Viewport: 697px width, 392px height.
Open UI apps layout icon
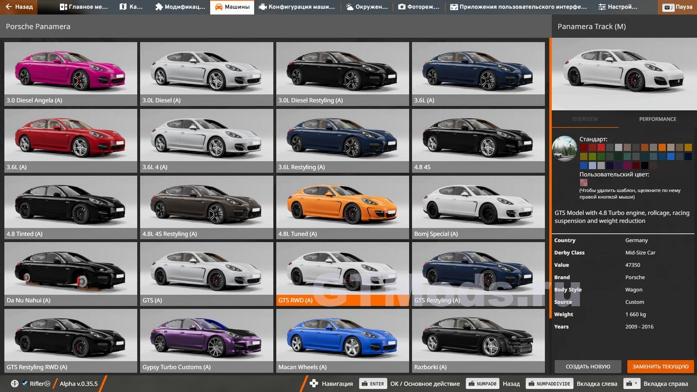[x=454, y=7]
